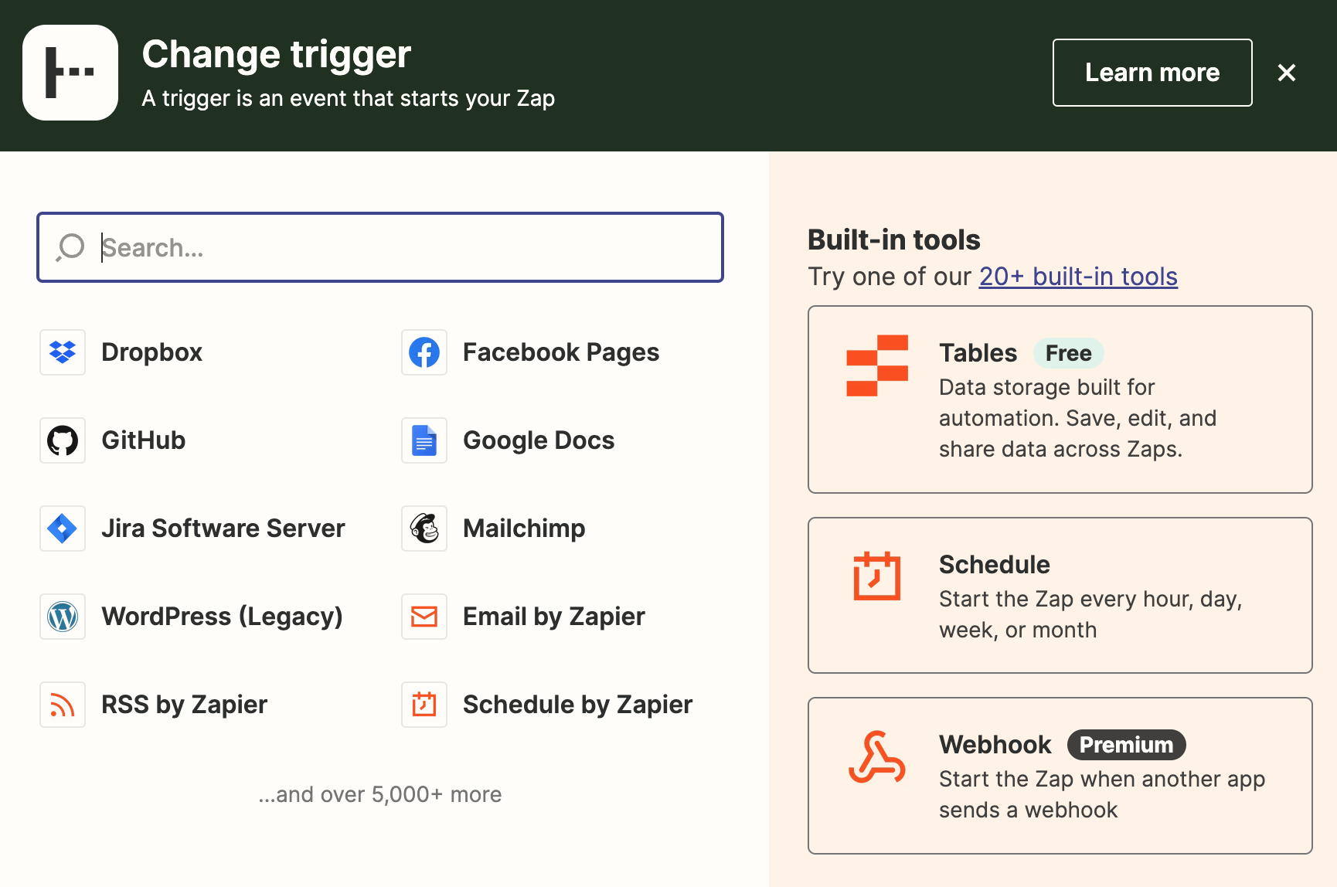
Task: Select the Email by Zapier label
Action: click(x=554, y=617)
